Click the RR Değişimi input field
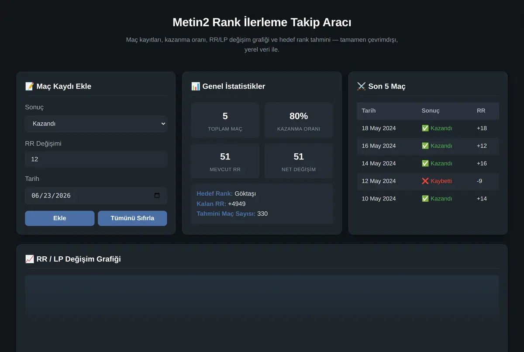Image resolution: width=524 pixels, height=352 pixels. pyautogui.click(x=96, y=159)
